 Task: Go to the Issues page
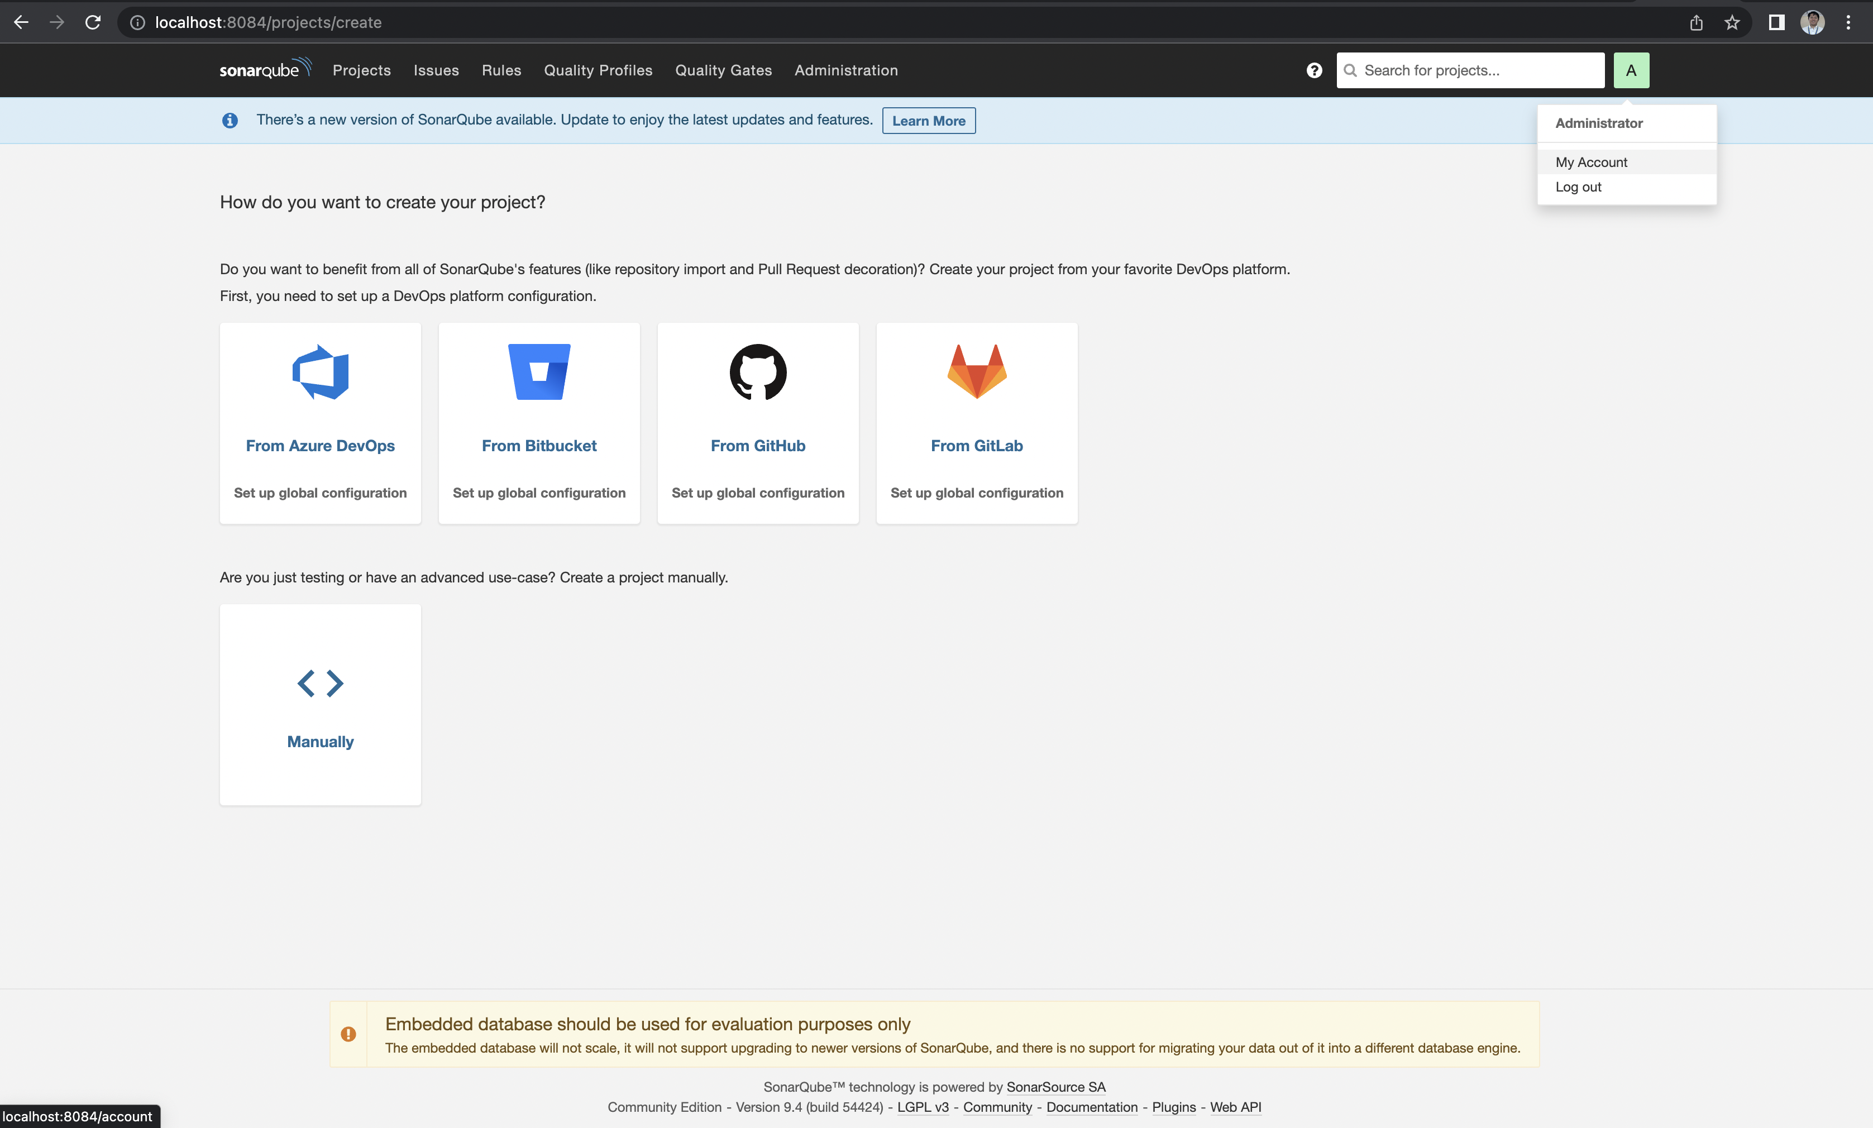pos(436,70)
